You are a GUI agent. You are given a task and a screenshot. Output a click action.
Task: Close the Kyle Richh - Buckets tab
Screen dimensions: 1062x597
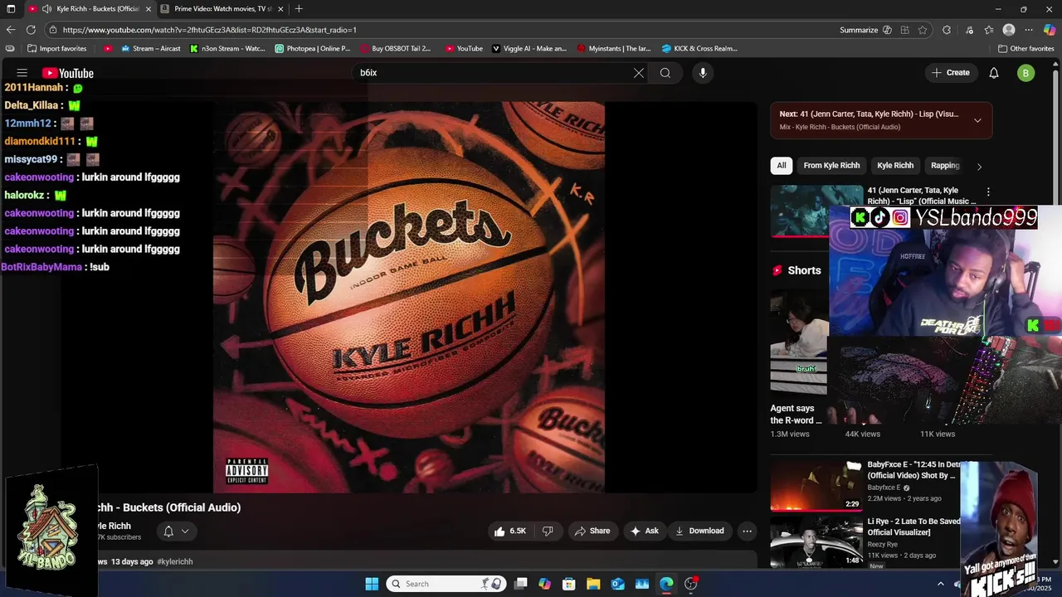click(149, 9)
